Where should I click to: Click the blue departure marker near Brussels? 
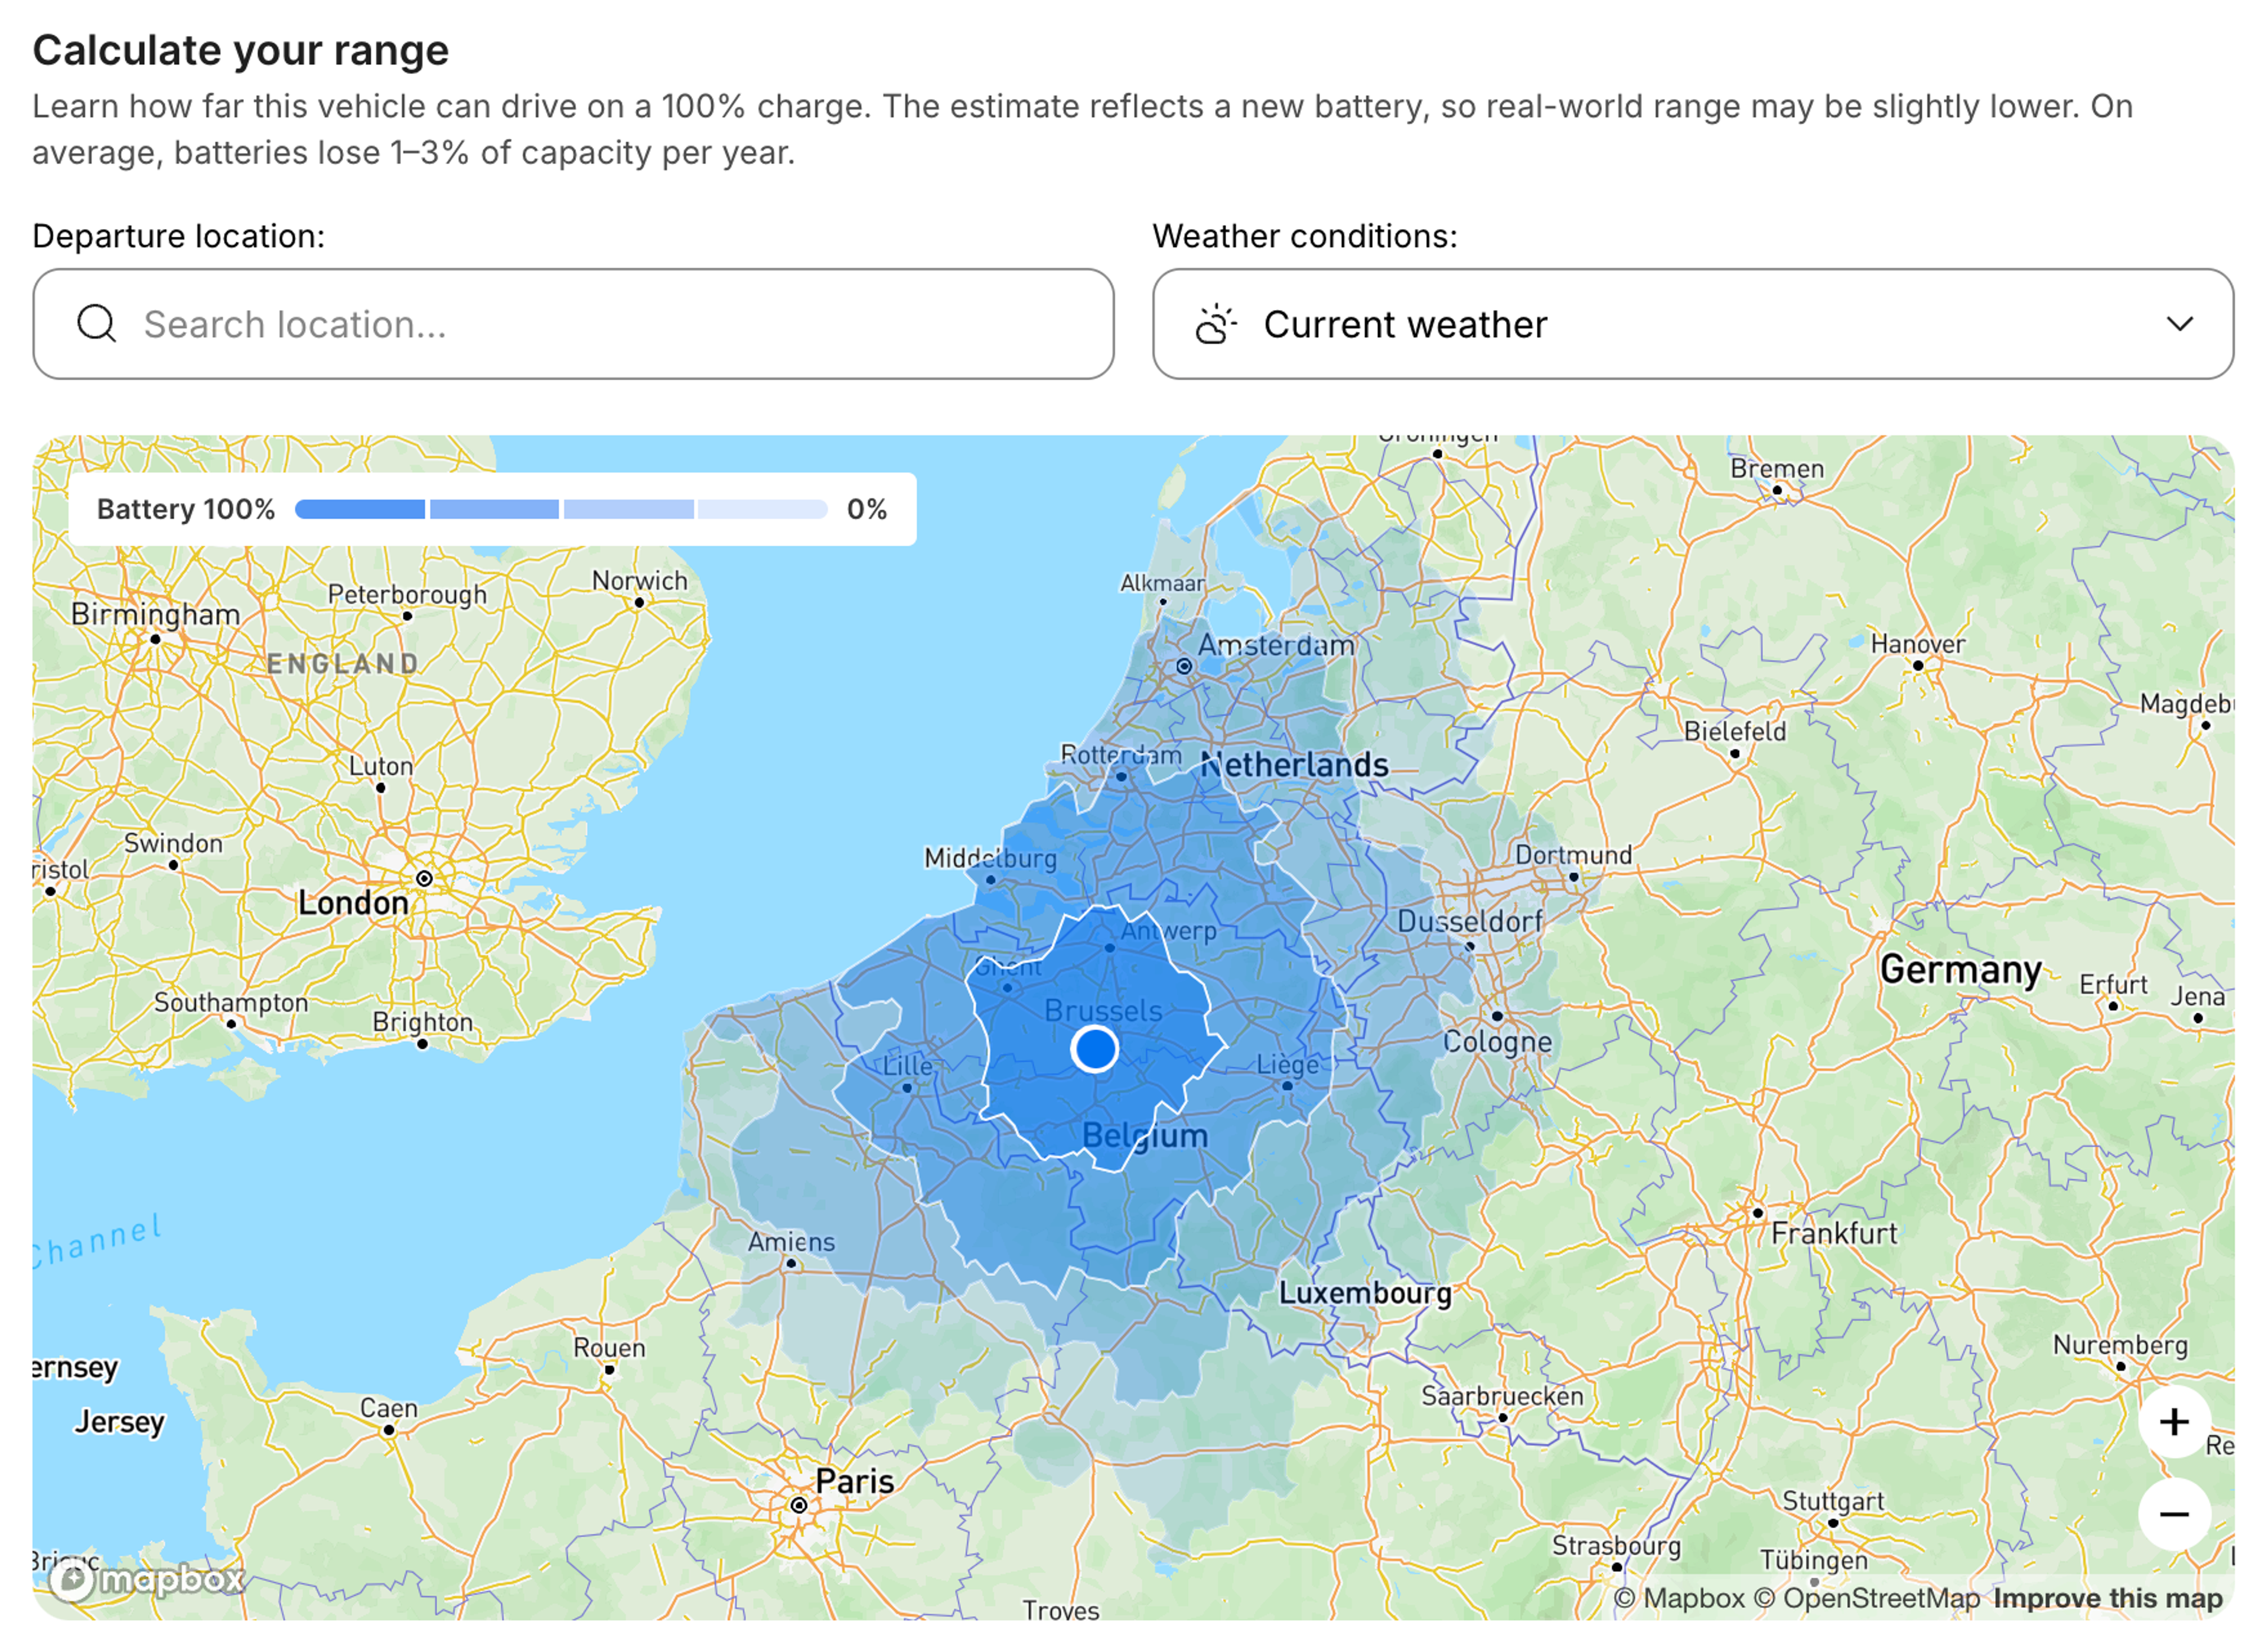(1094, 1049)
